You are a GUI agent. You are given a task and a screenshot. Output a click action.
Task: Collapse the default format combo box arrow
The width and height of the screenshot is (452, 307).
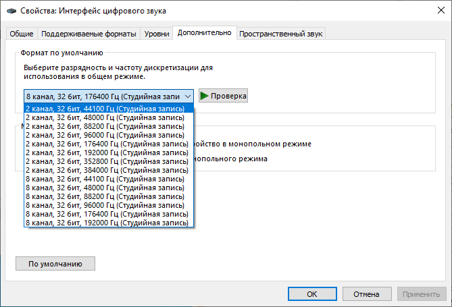click(188, 96)
